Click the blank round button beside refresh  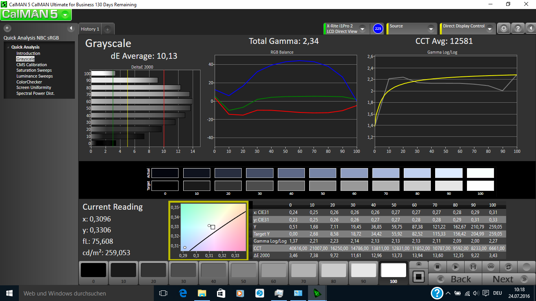pyautogui.click(x=526, y=267)
